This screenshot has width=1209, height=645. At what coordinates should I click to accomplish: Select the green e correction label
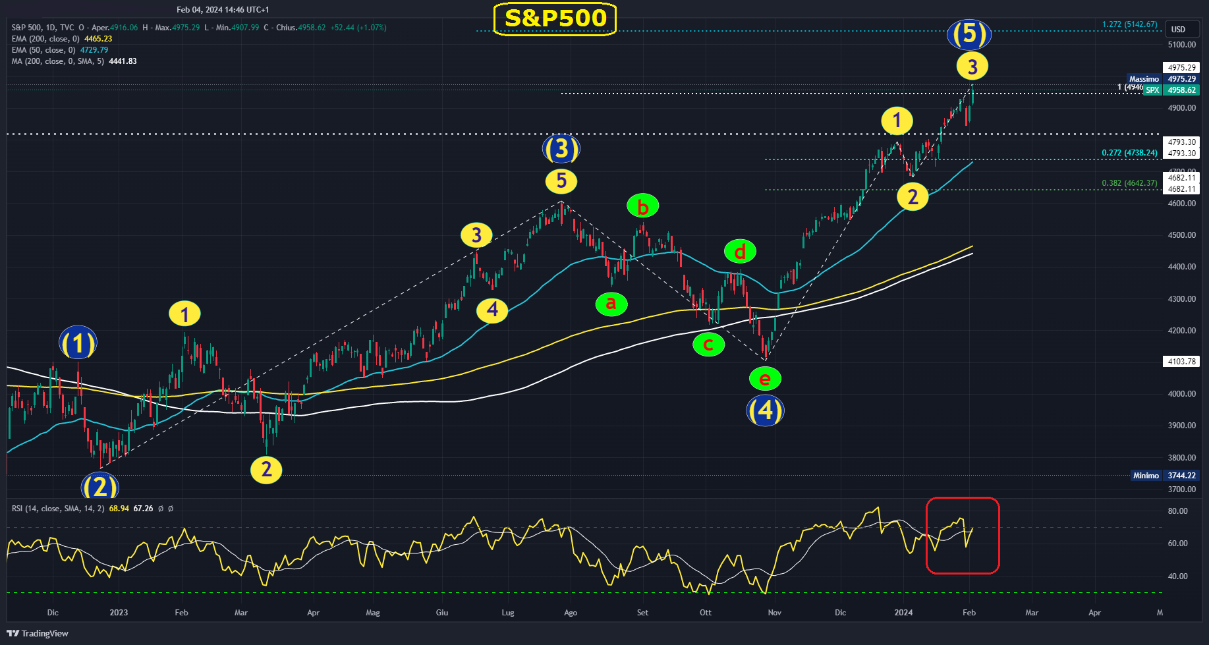(x=765, y=378)
